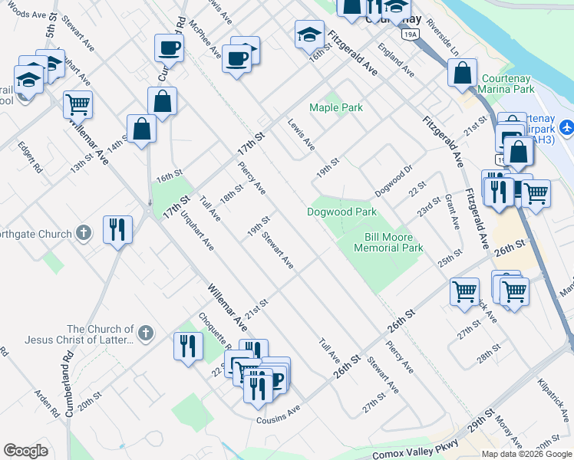Open Courtenay Marina Park label
574x460 pixels.
click(x=506, y=84)
